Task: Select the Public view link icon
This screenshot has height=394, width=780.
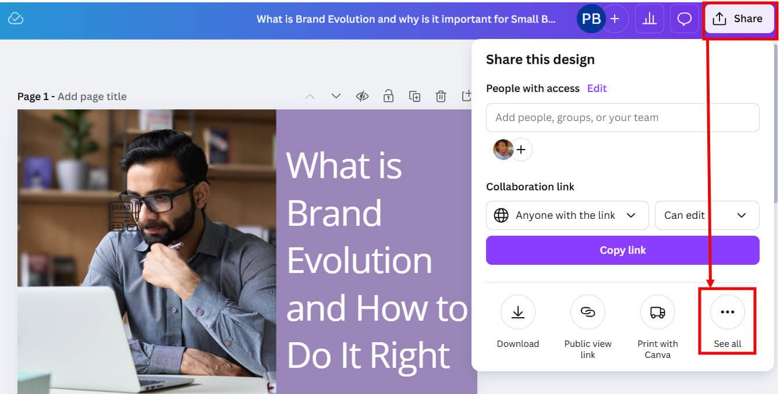Action: (587, 313)
